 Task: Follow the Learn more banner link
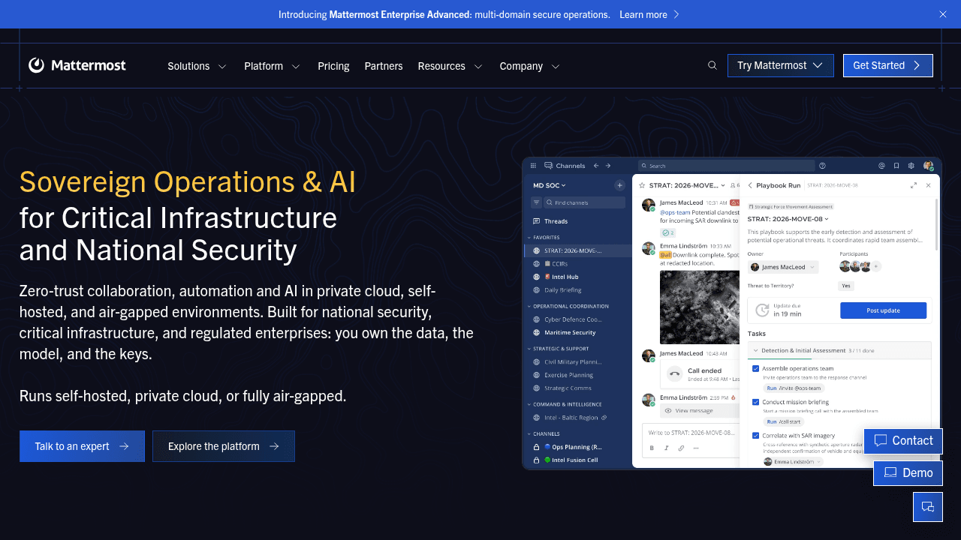[x=649, y=14]
